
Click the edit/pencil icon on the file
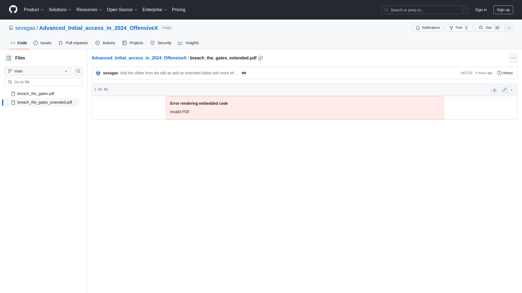pos(504,90)
